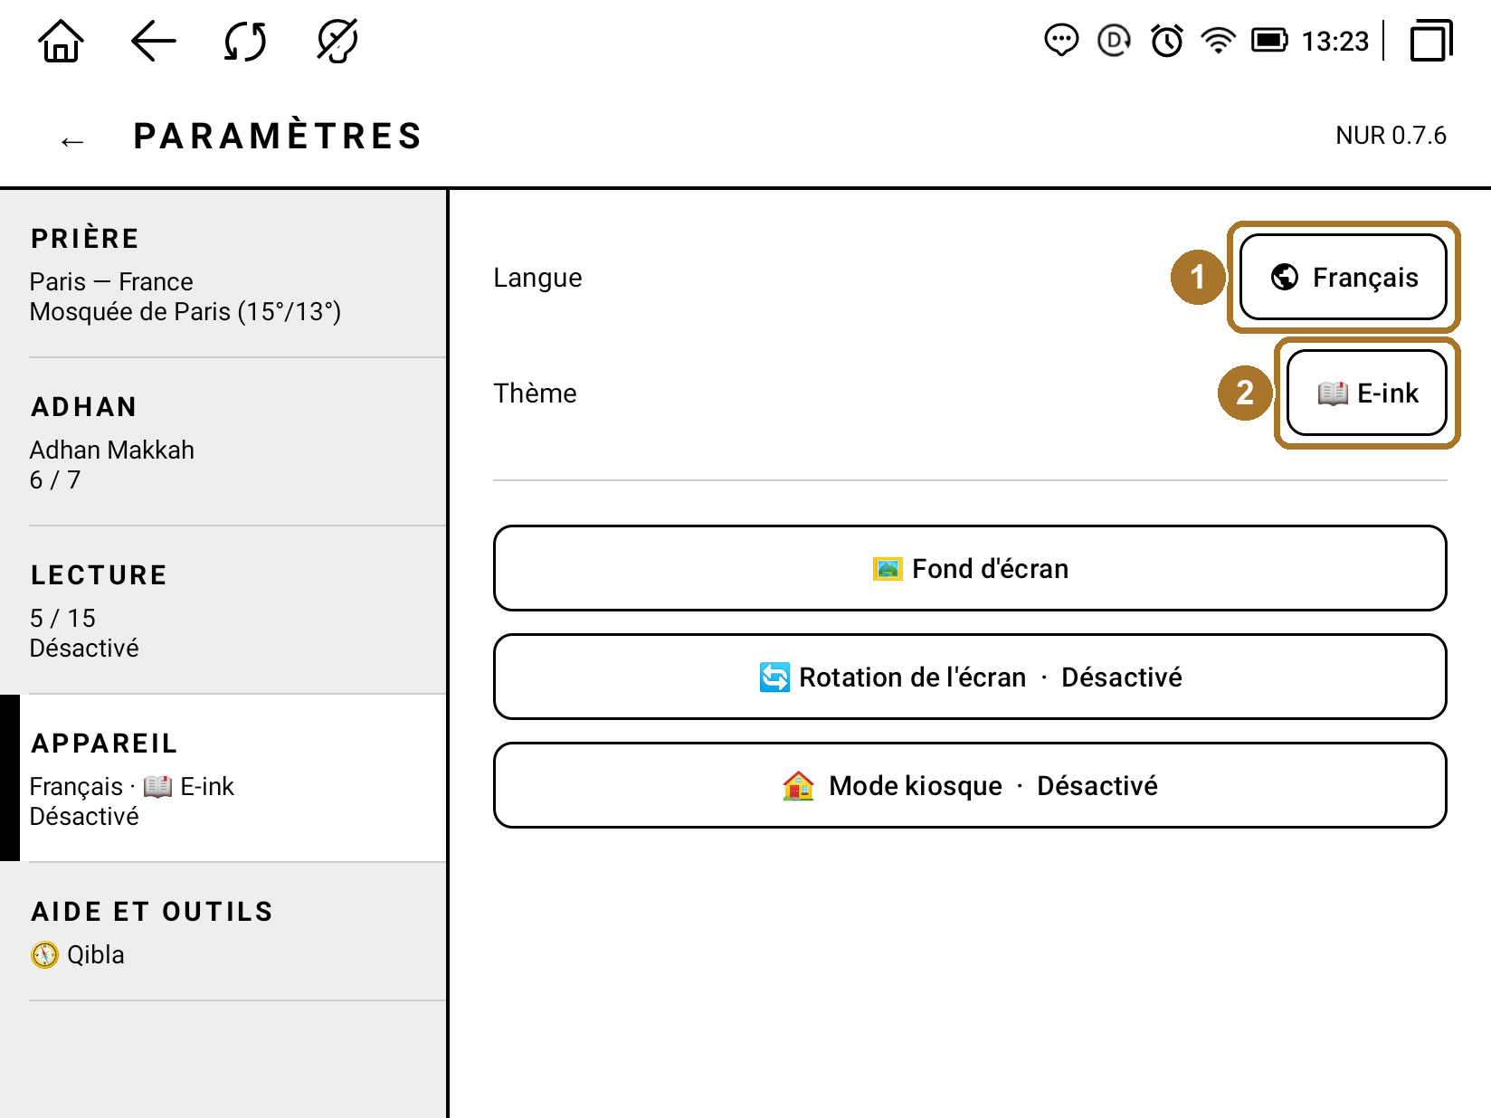Tap the alarm clock status icon

coord(1167,41)
